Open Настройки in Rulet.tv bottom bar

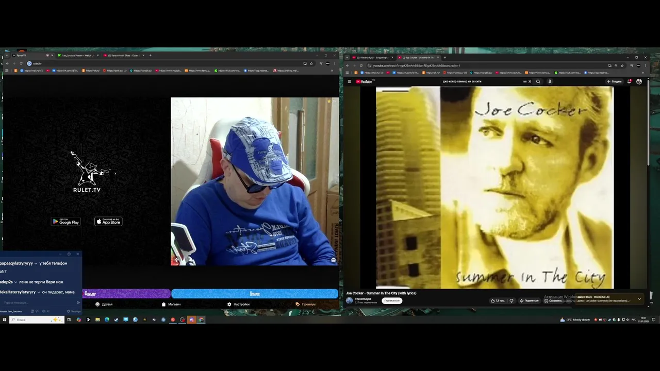point(238,305)
